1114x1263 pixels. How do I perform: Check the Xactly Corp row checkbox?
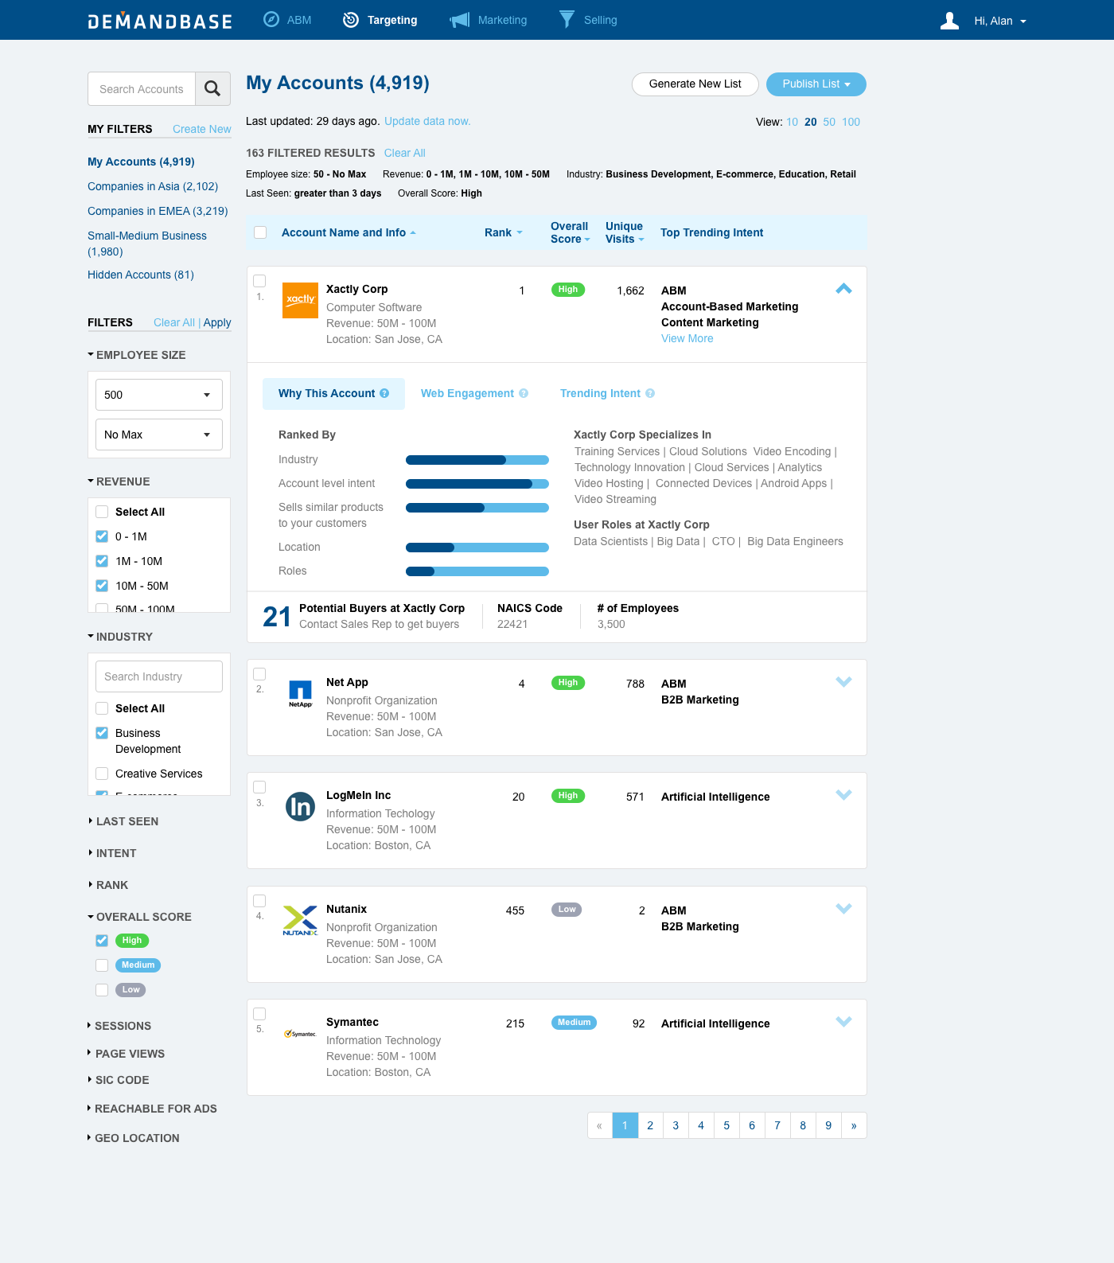pos(259,281)
